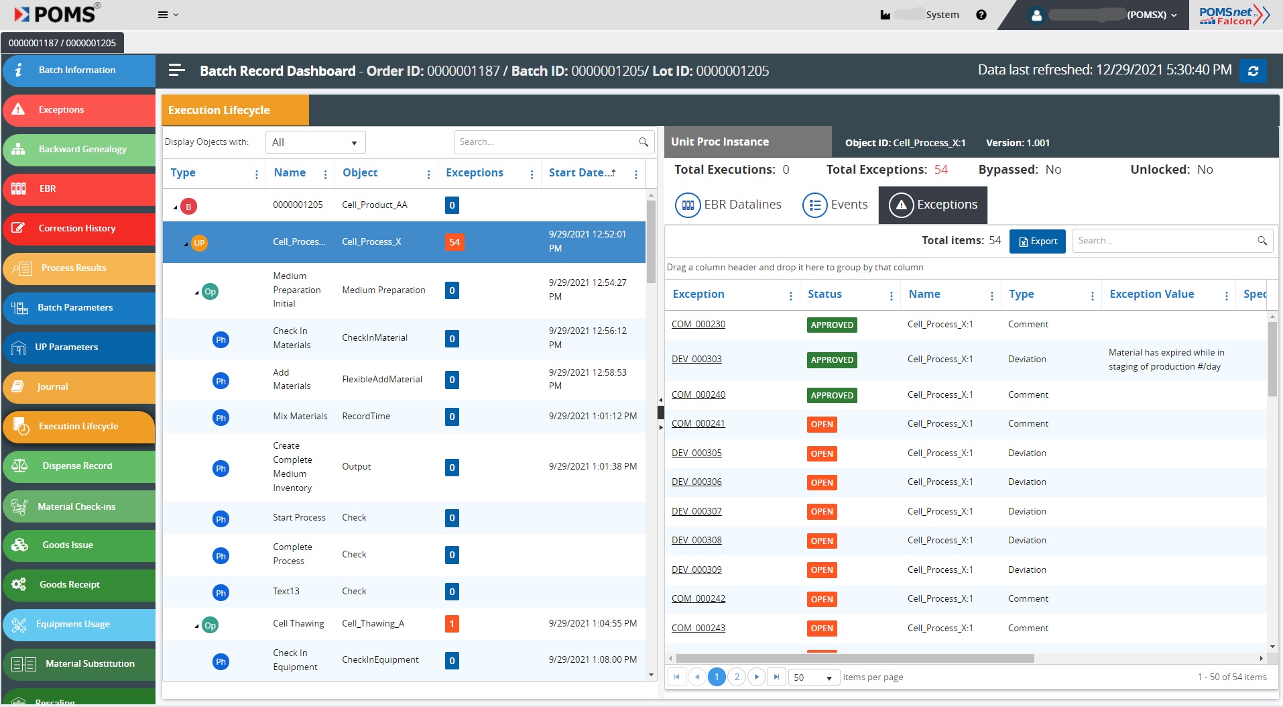Open the help question mark icon
Screen dimensions: 1283x707
pos(981,15)
